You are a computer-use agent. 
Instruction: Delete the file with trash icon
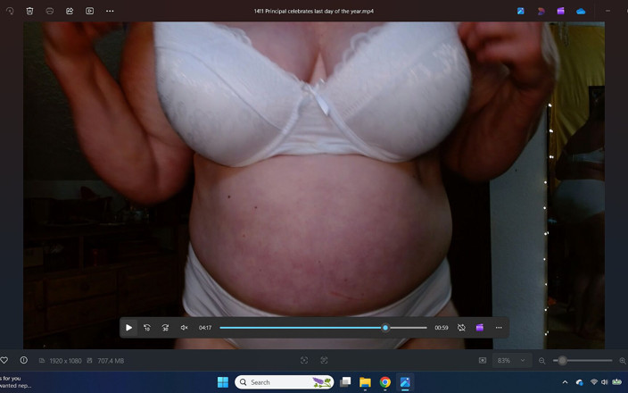(x=29, y=12)
